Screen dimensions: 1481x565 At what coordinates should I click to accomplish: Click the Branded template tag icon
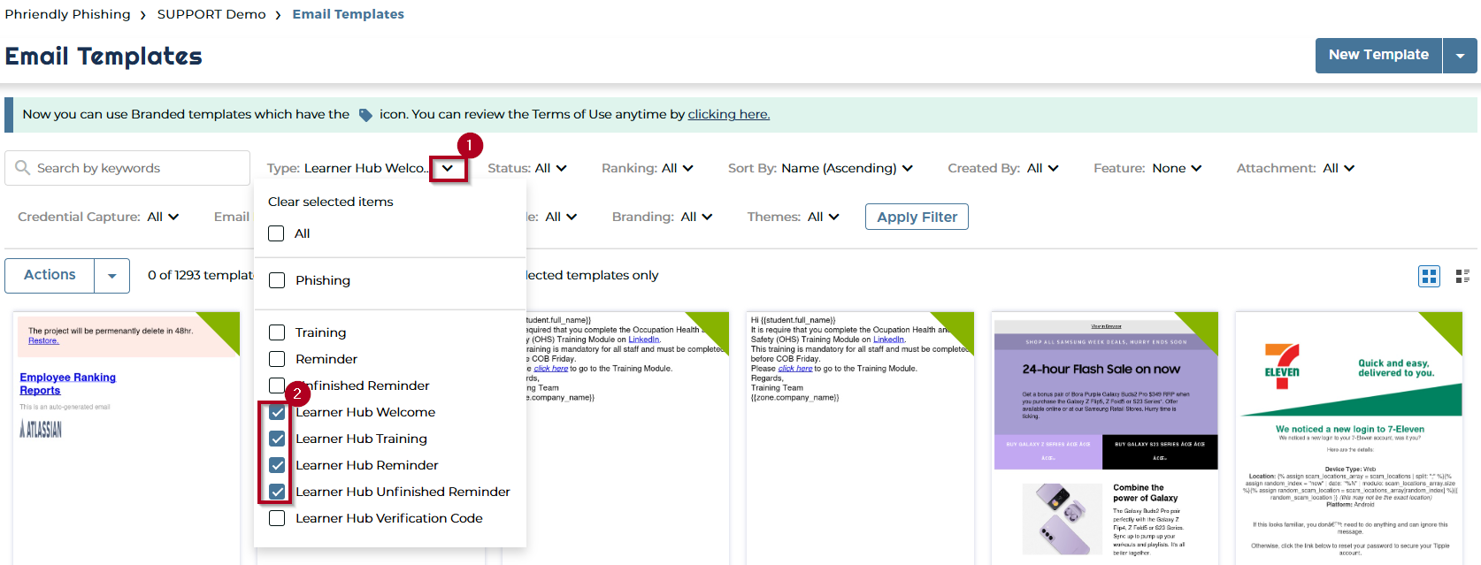tap(365, 115)
